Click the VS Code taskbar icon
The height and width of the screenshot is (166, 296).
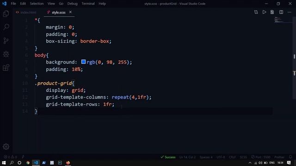click(x=36, y=163)
